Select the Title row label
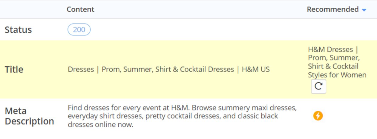The image size is (377, 139). tap(14, 69)
